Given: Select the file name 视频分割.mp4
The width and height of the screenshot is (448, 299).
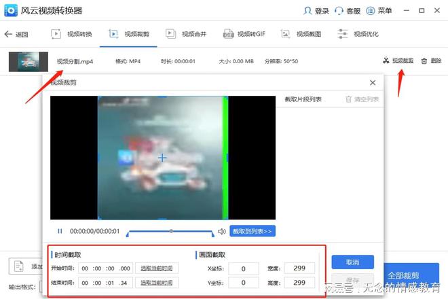Looking at the screenshot, I should click(x=75, y=61).
